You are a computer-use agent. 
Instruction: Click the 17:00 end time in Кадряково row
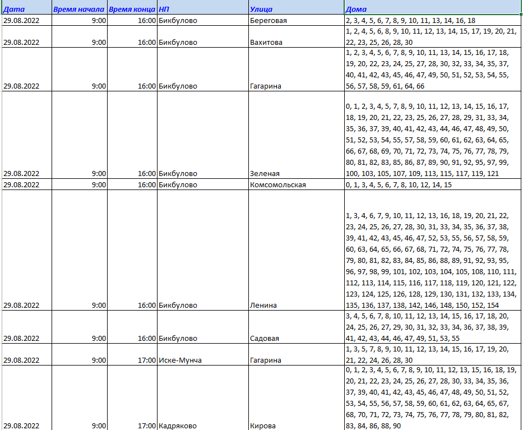132,426
